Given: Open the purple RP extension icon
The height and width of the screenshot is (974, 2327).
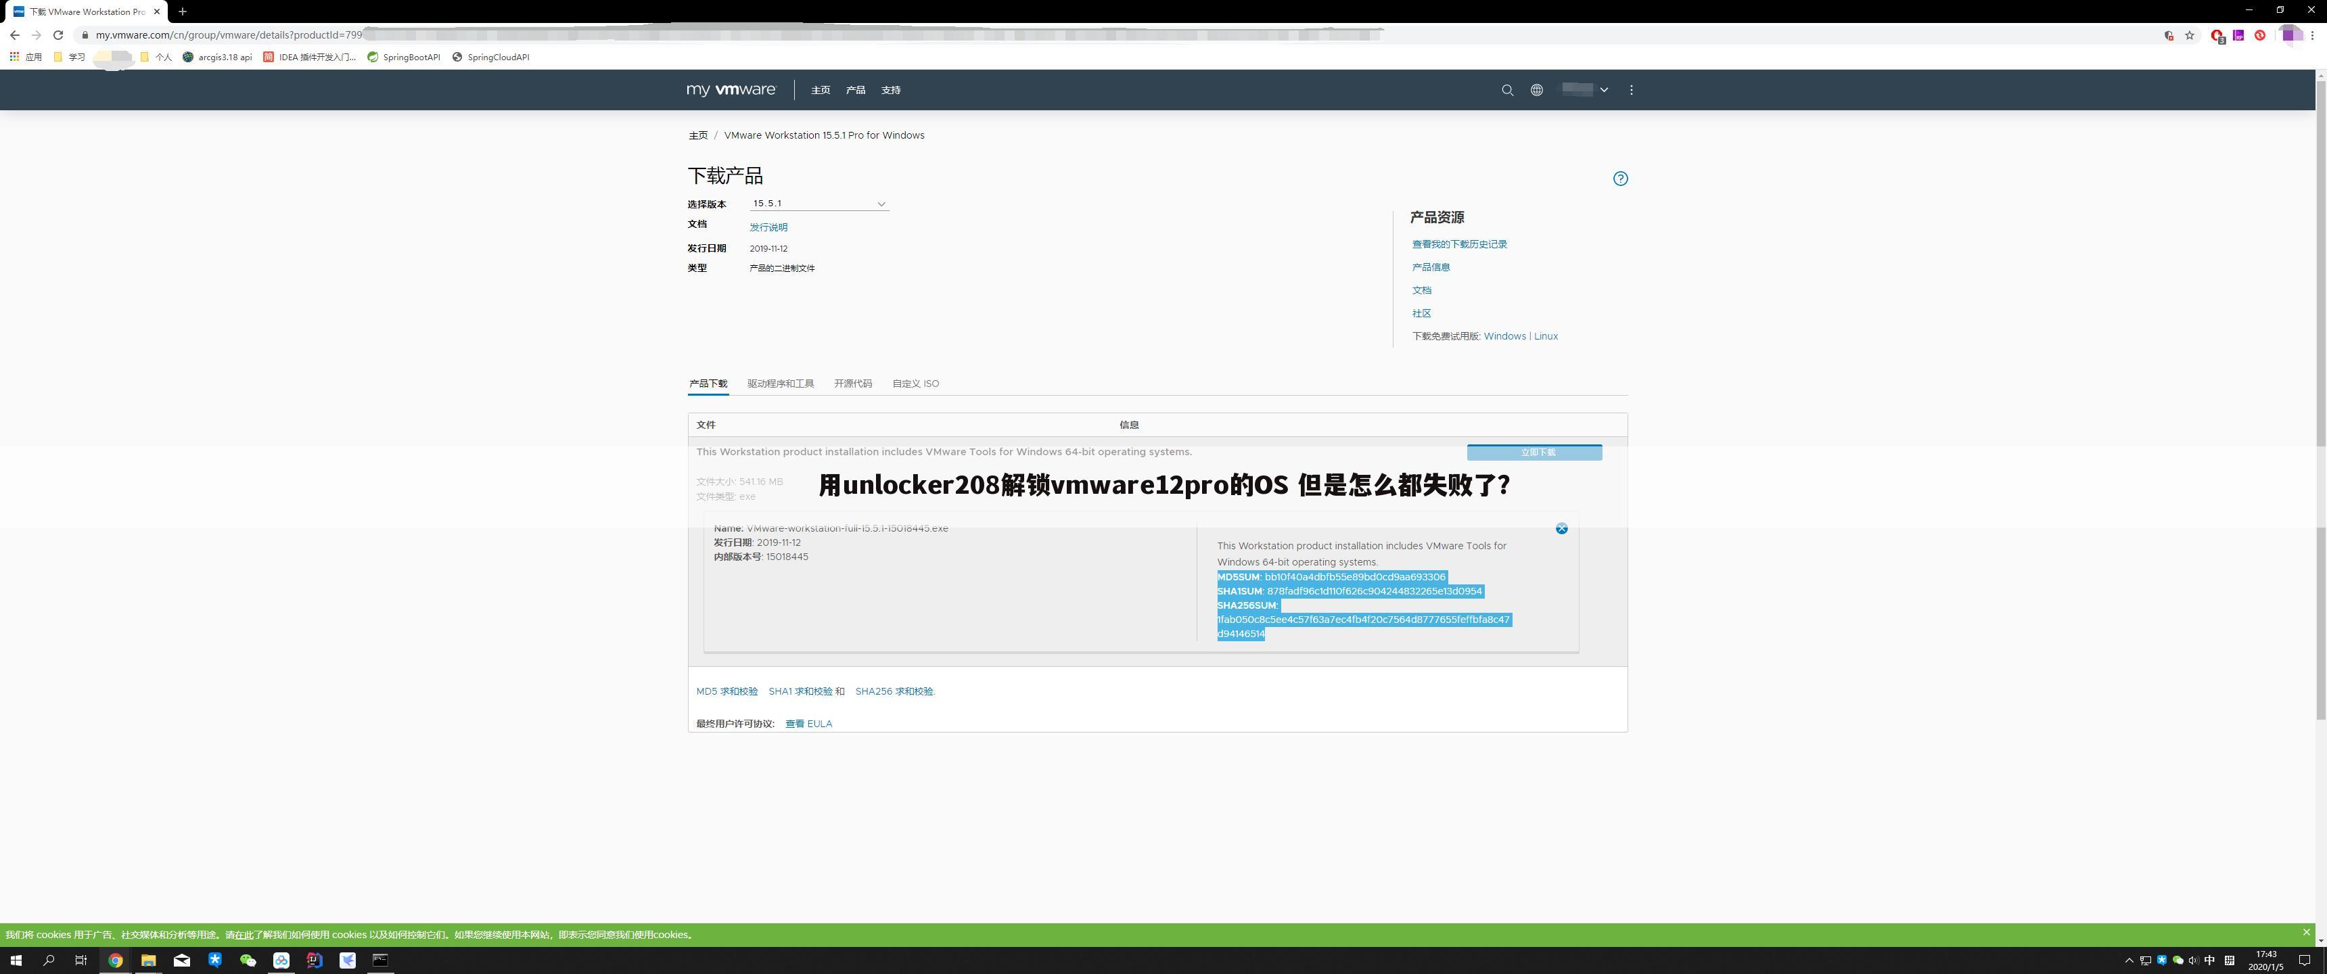Looking at the screenshot, I should 2238,35.
